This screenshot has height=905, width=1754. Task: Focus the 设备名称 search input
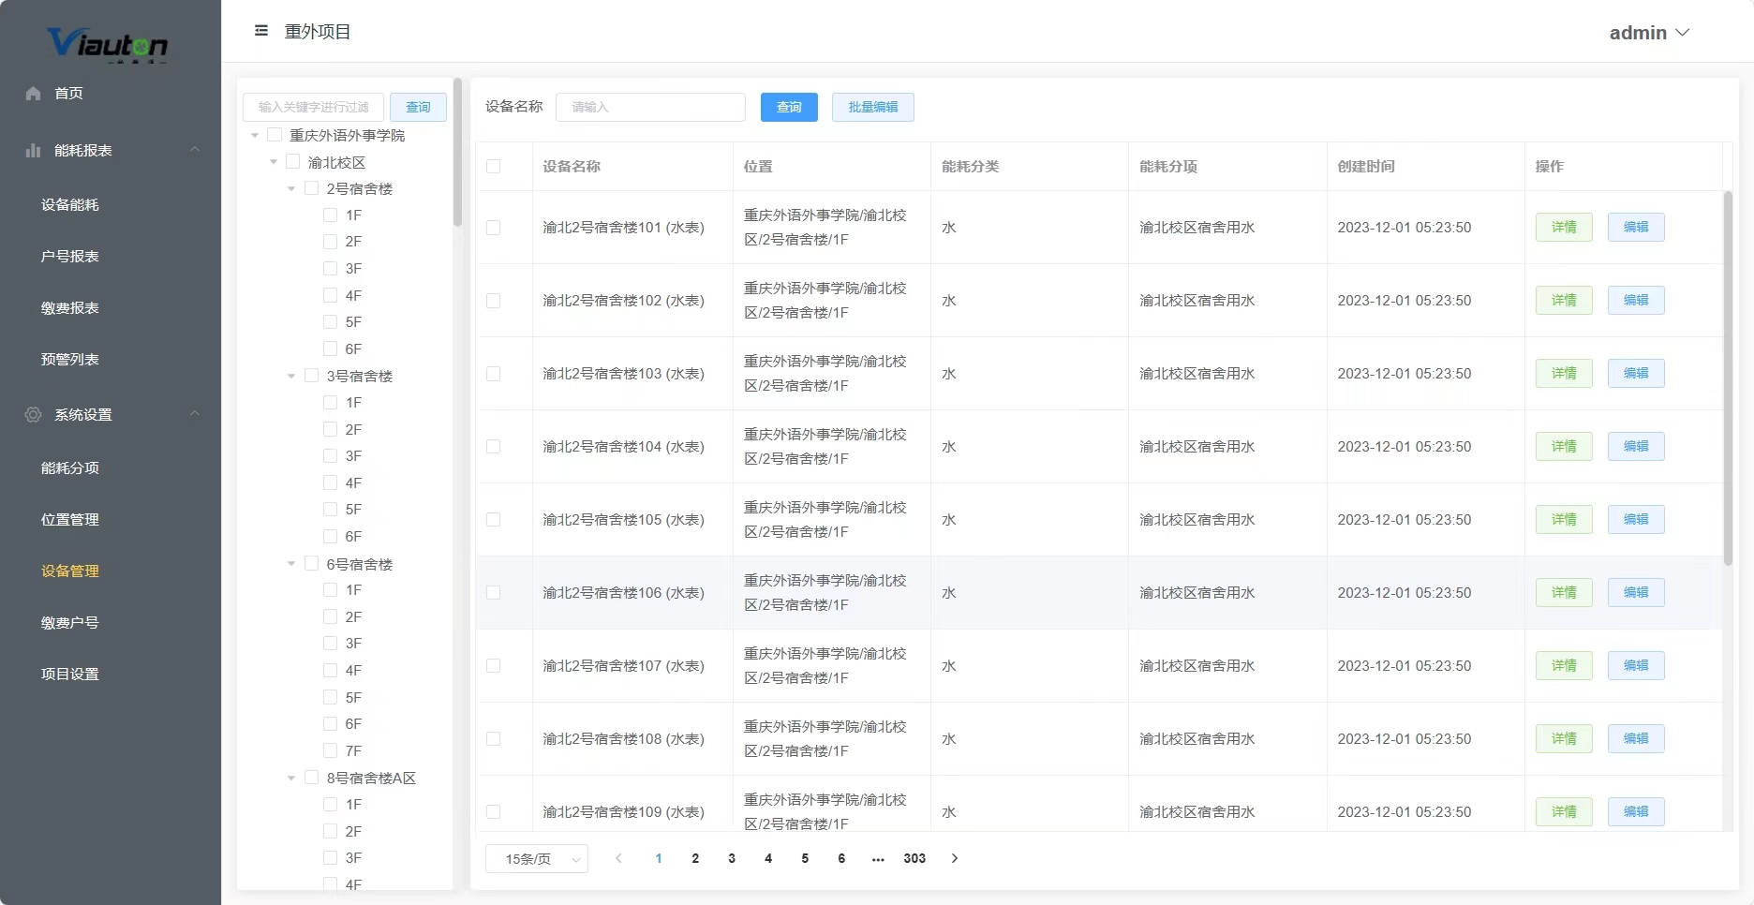point(650,107)
